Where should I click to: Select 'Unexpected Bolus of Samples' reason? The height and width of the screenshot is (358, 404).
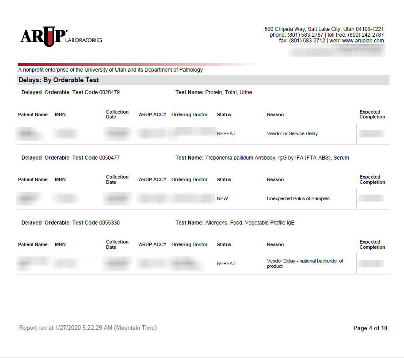tap(298, 198)
